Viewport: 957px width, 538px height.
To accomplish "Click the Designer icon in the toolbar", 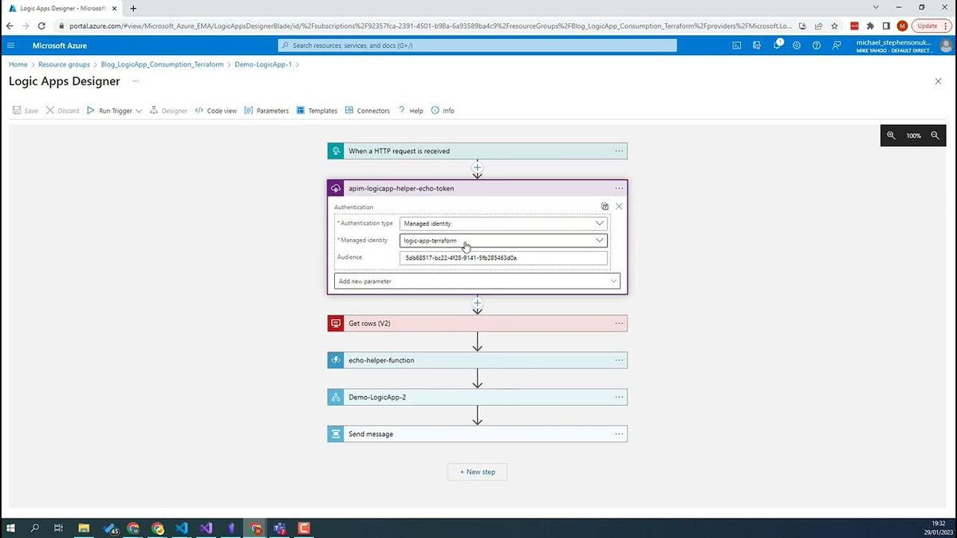I will (x=156, y=110).
